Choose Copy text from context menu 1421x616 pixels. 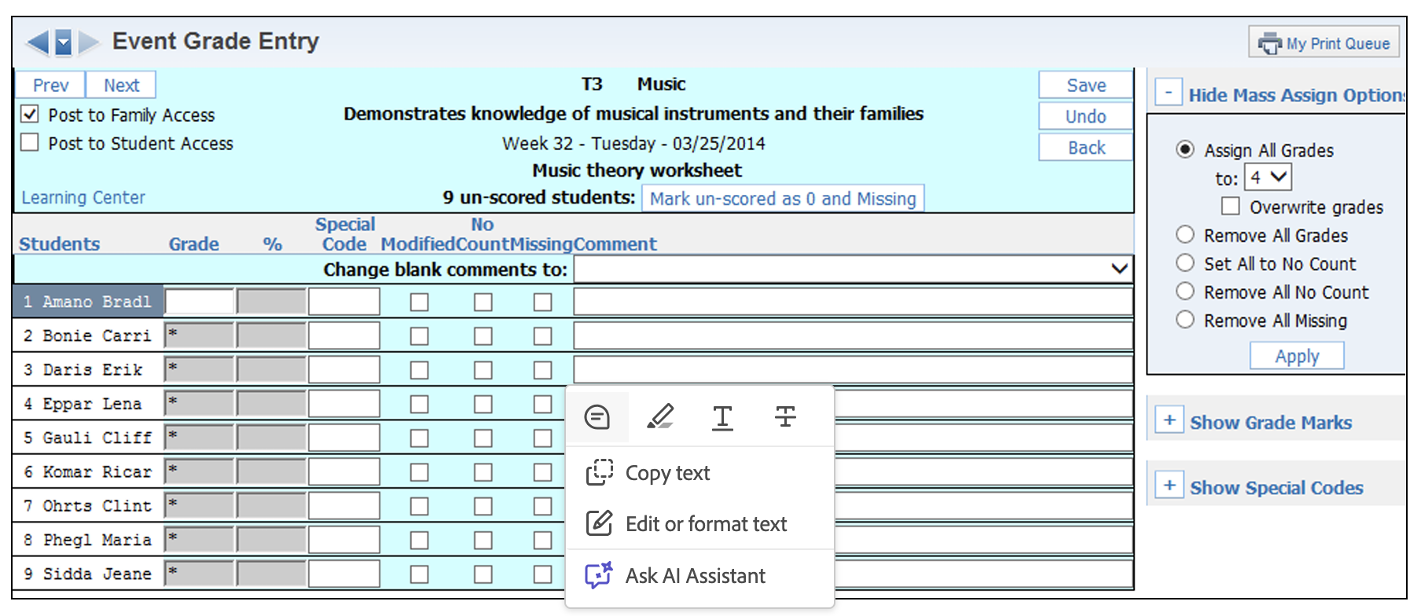[x=667, y=473]
